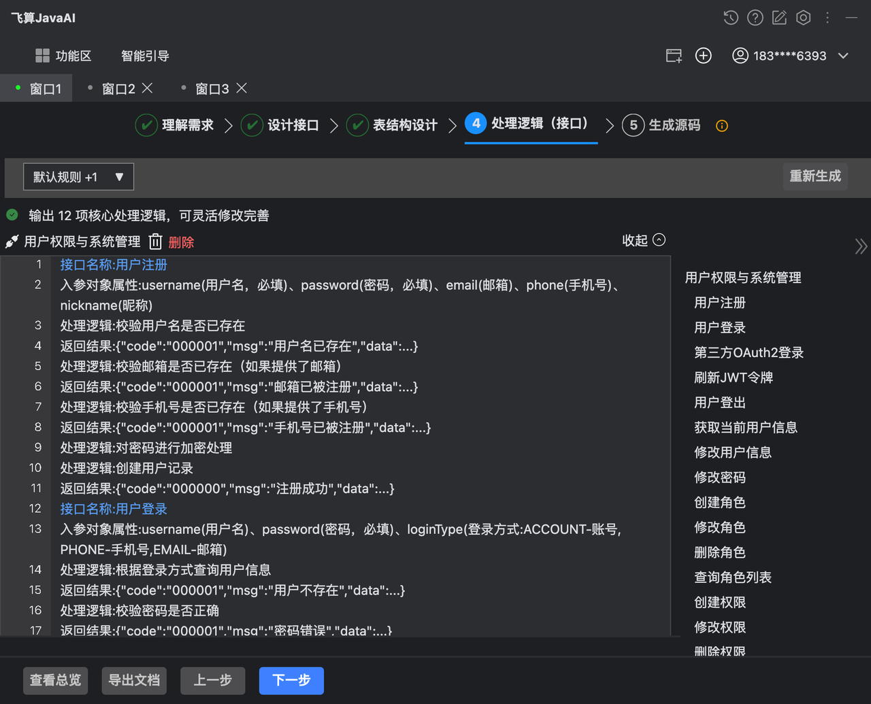871x704 pixels.
Task: Open the 功能区 menu
Action: [63, 56]
